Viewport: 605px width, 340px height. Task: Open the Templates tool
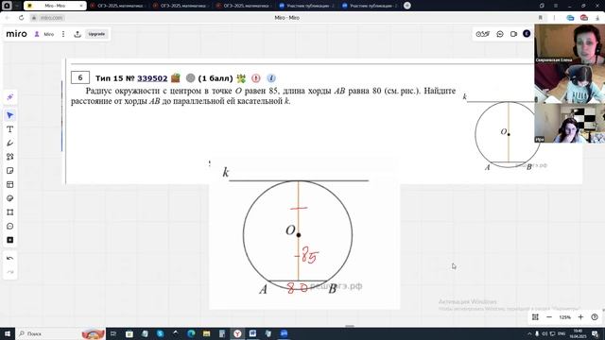10,185
